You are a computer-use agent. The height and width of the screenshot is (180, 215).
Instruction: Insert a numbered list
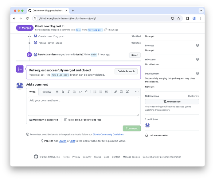point(95,92)
